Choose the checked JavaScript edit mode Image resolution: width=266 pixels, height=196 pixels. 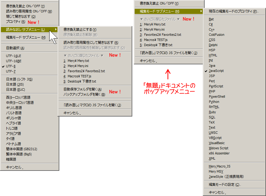[x=216, y=71]
